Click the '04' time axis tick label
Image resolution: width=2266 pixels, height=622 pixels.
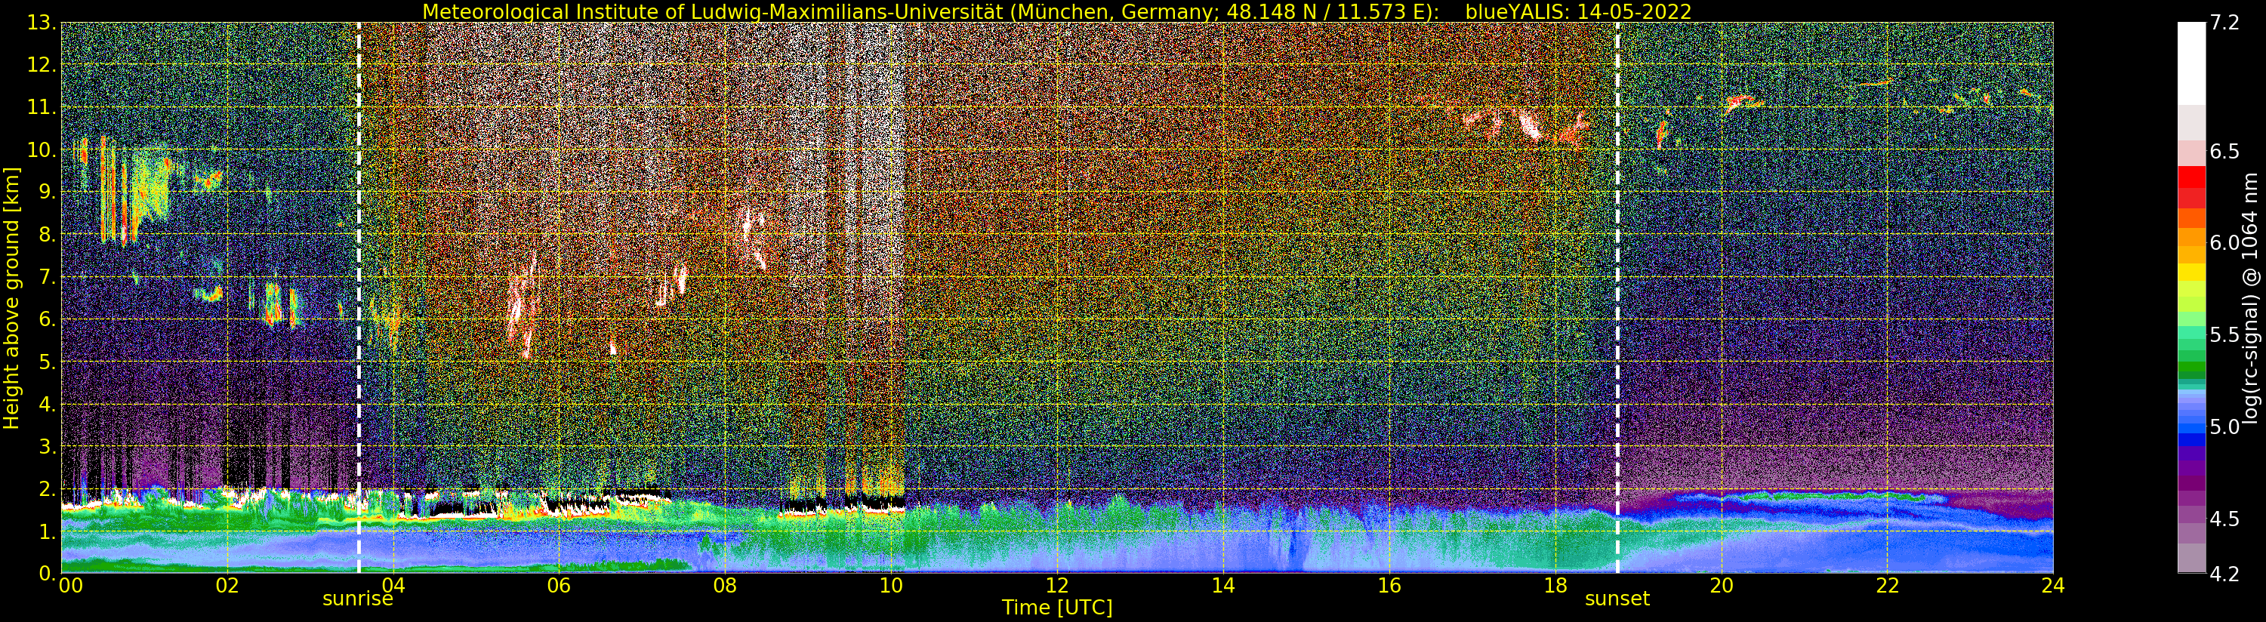pos(393,585)
